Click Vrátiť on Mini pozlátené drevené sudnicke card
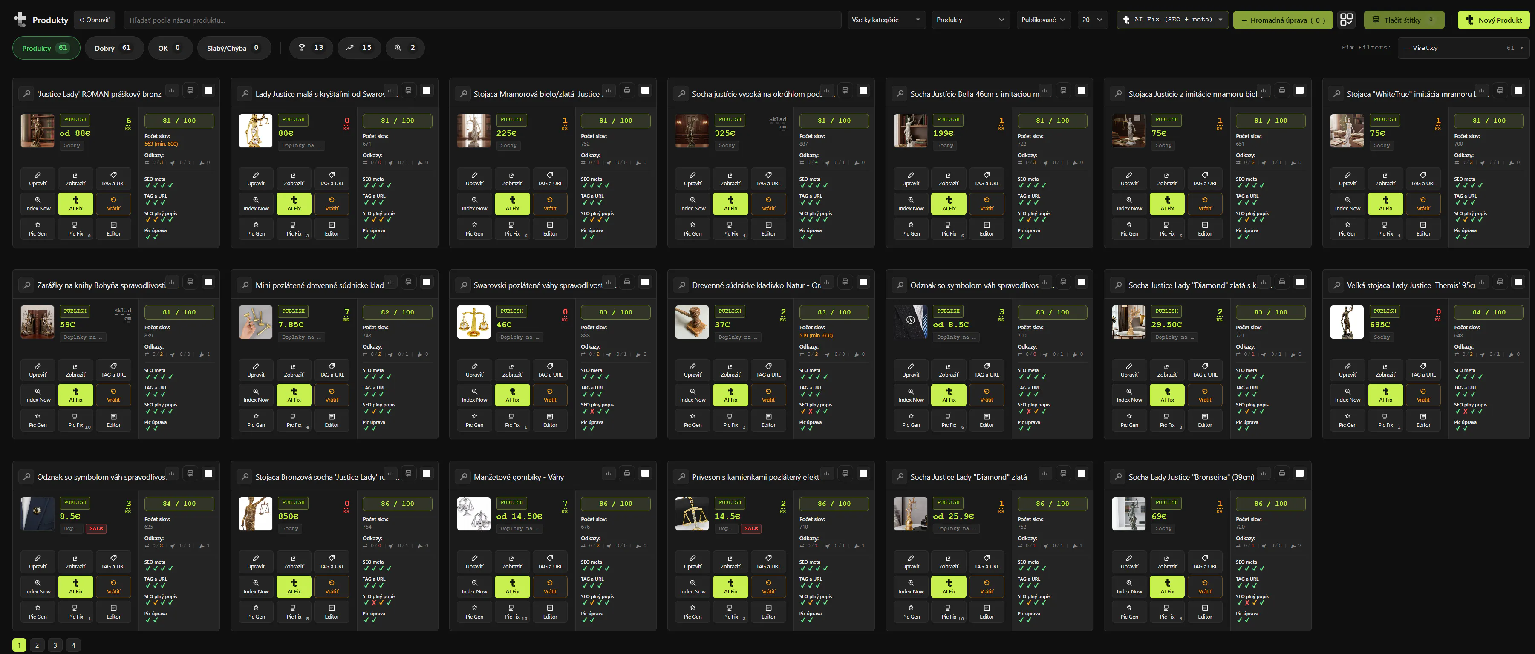 (332, 395)
